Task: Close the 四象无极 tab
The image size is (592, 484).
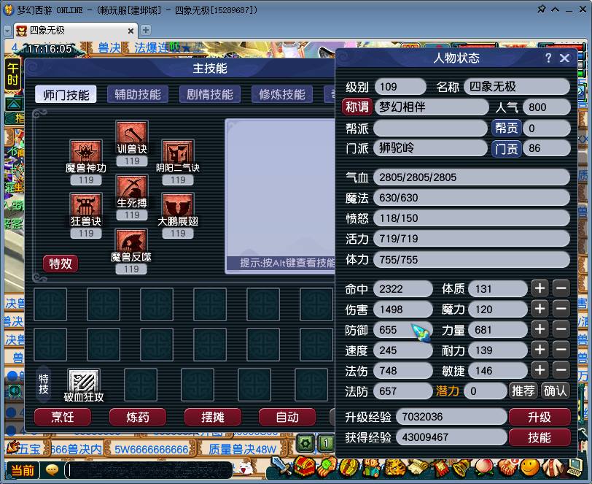Action: (x=131, y=31)
